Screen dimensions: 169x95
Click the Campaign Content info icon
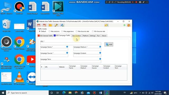coord(100,53)
